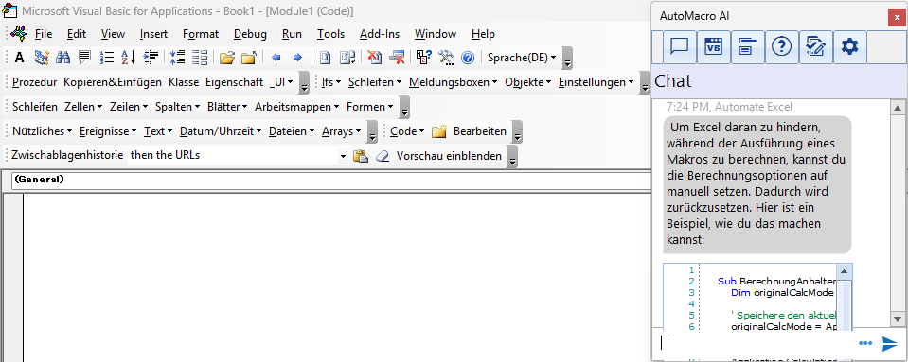Open the Insert menu

click(153, 34)
